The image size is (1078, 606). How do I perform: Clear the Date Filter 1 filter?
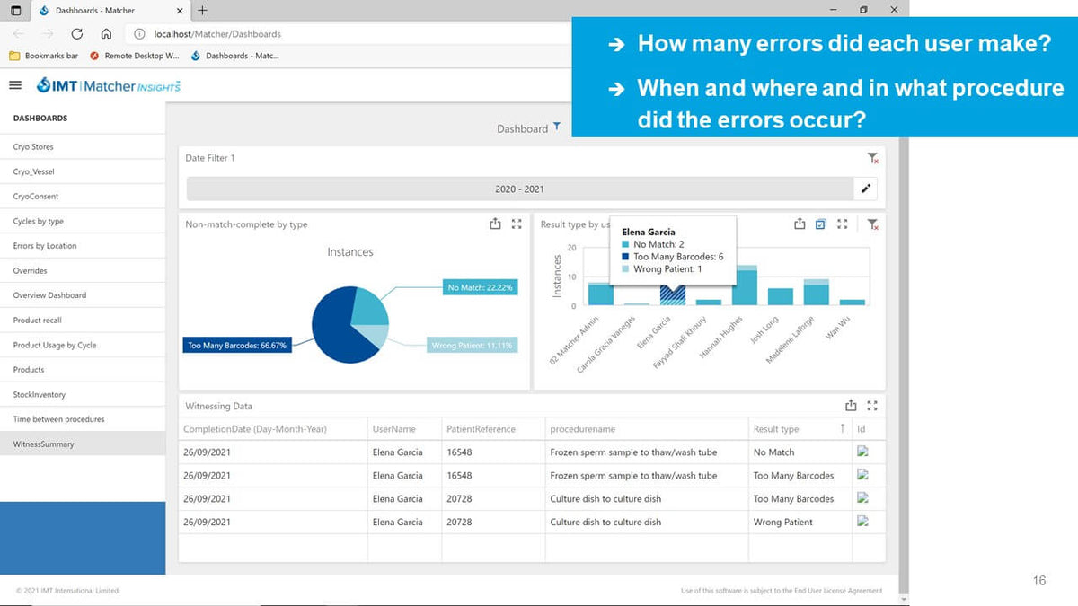(x=872, y=158)
